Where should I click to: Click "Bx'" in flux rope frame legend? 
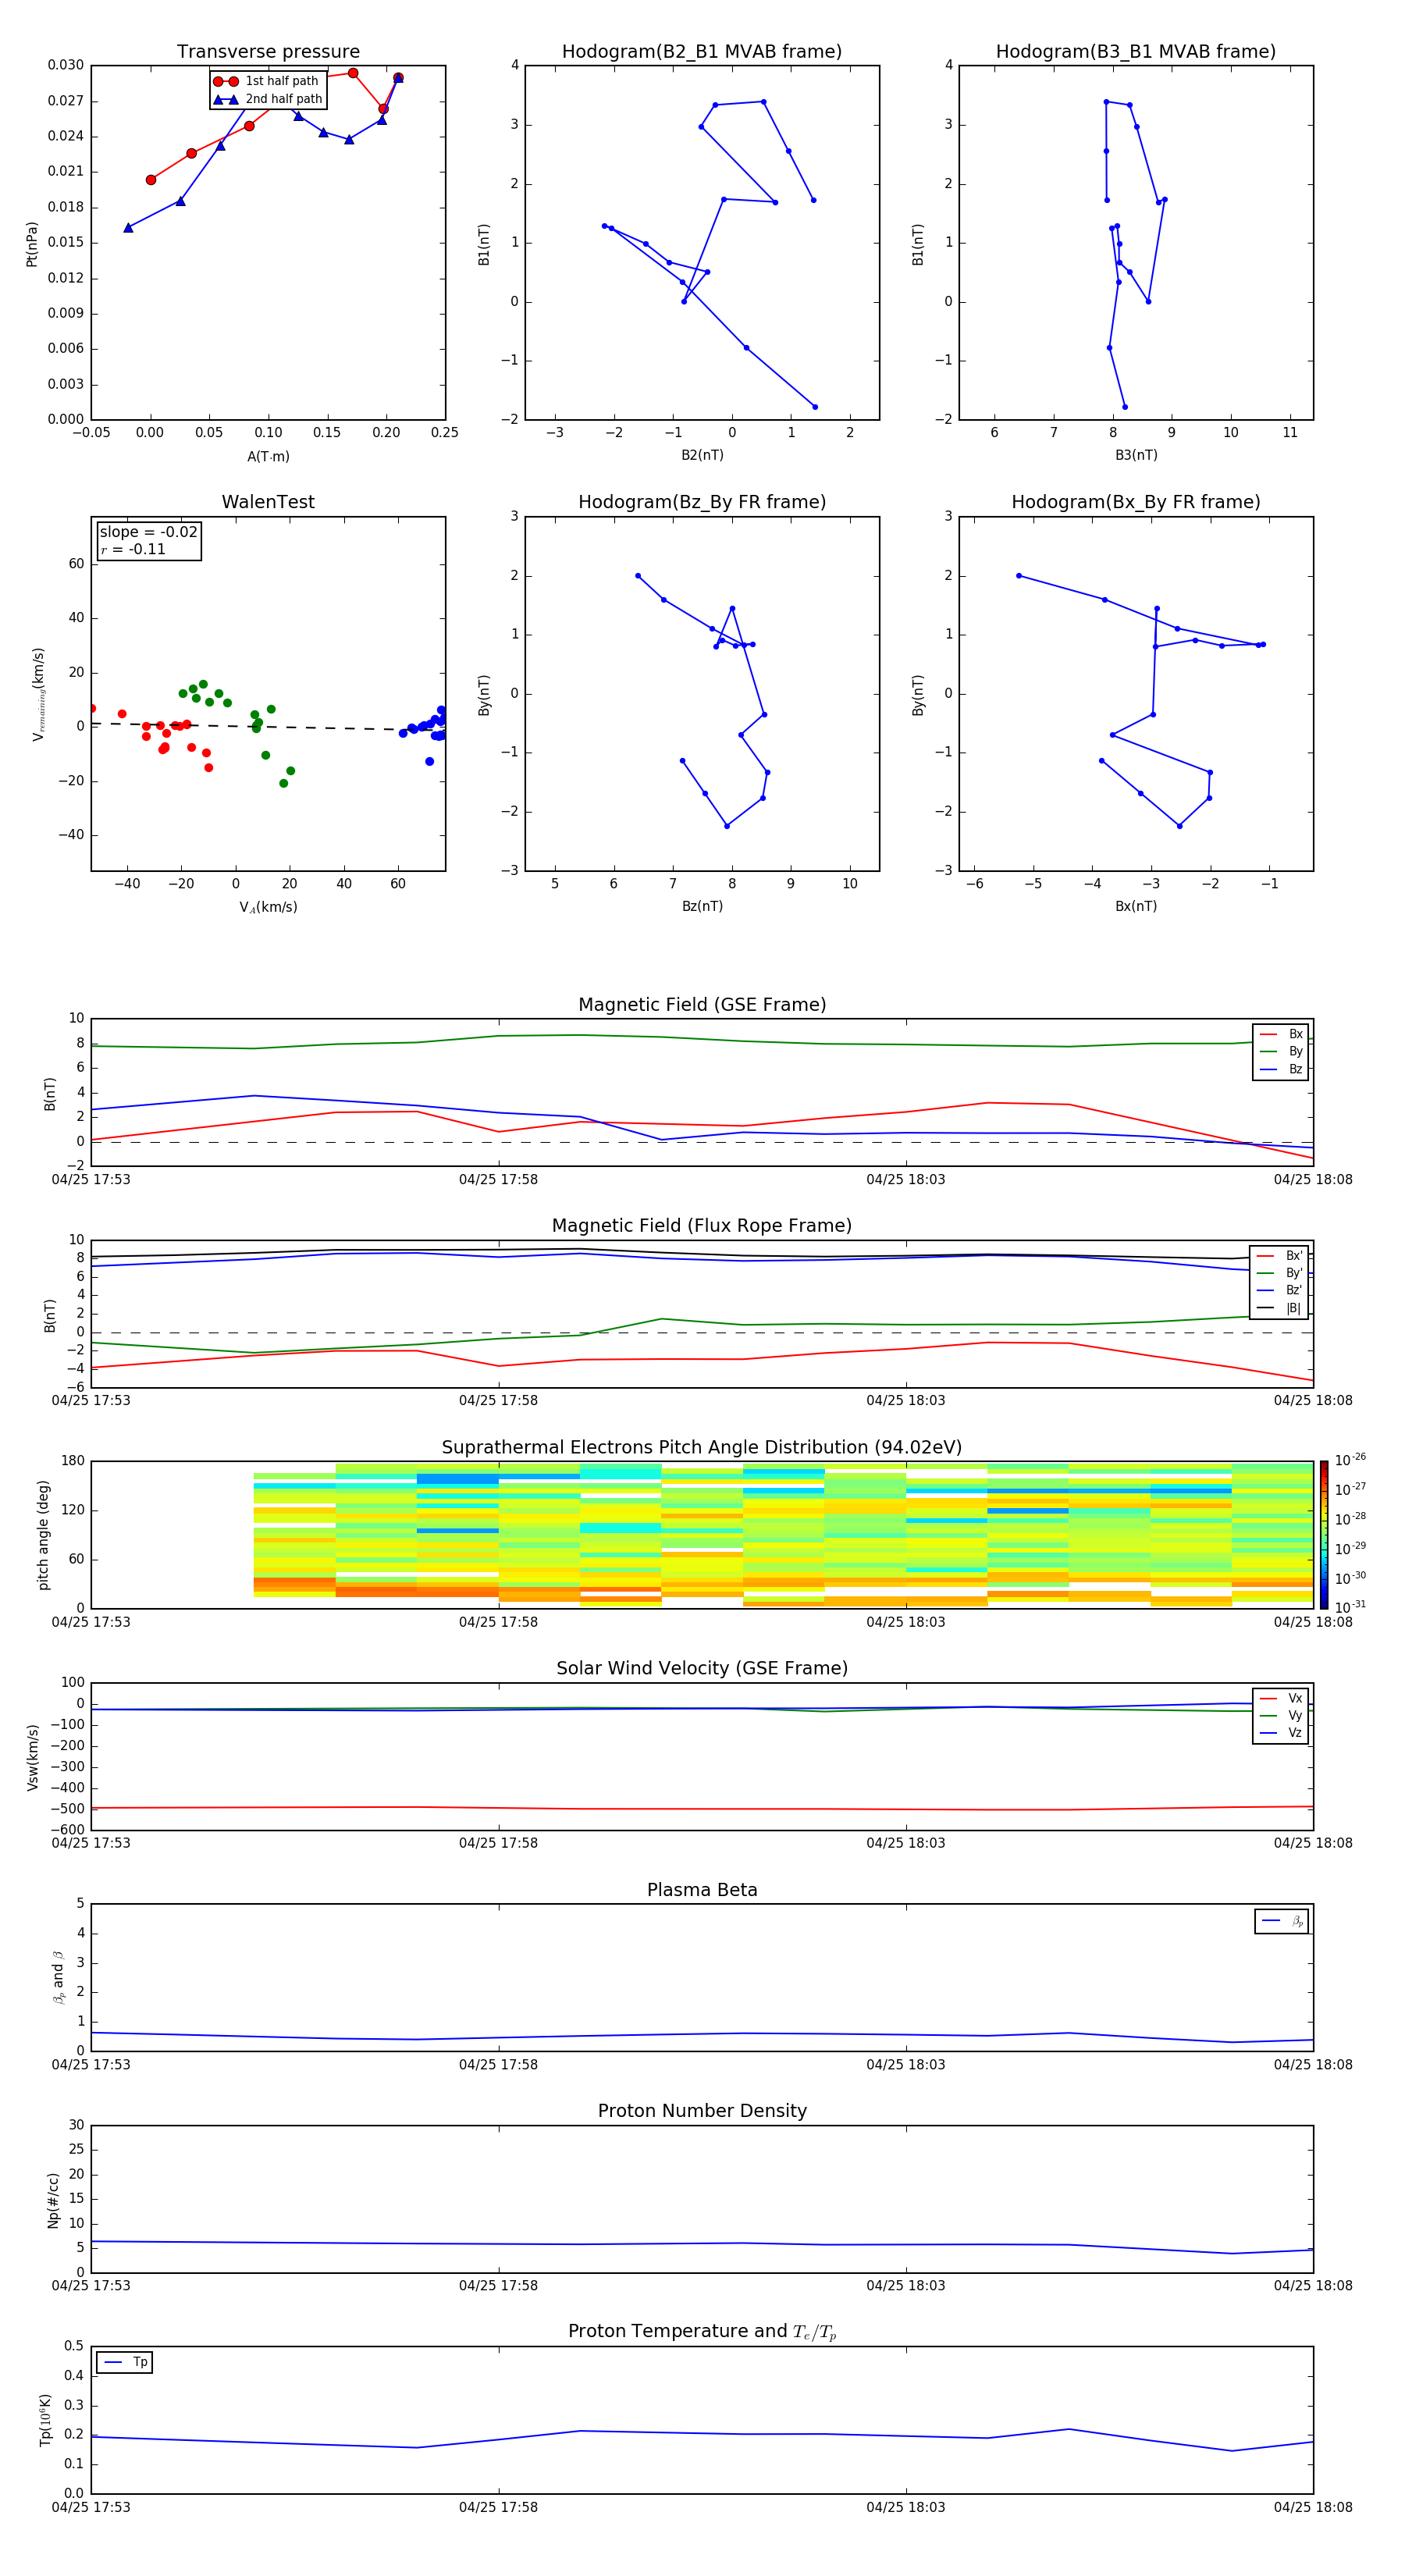click(1280, 1256)
